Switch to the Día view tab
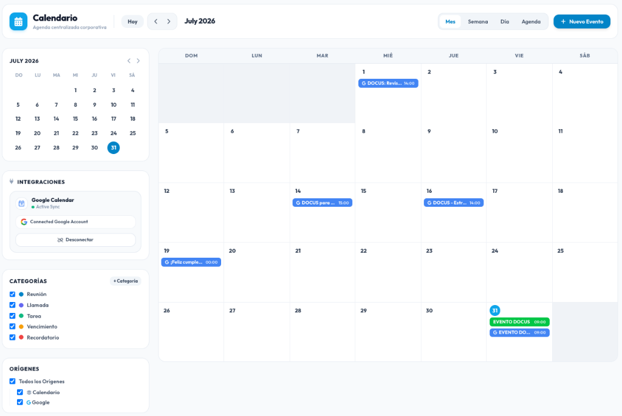Screen dimensions: 622x416 pos(505,21)
